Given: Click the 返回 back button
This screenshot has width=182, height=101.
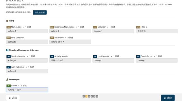Looking at the screenshot, I should pyautogui.click(x=13, y=98).
